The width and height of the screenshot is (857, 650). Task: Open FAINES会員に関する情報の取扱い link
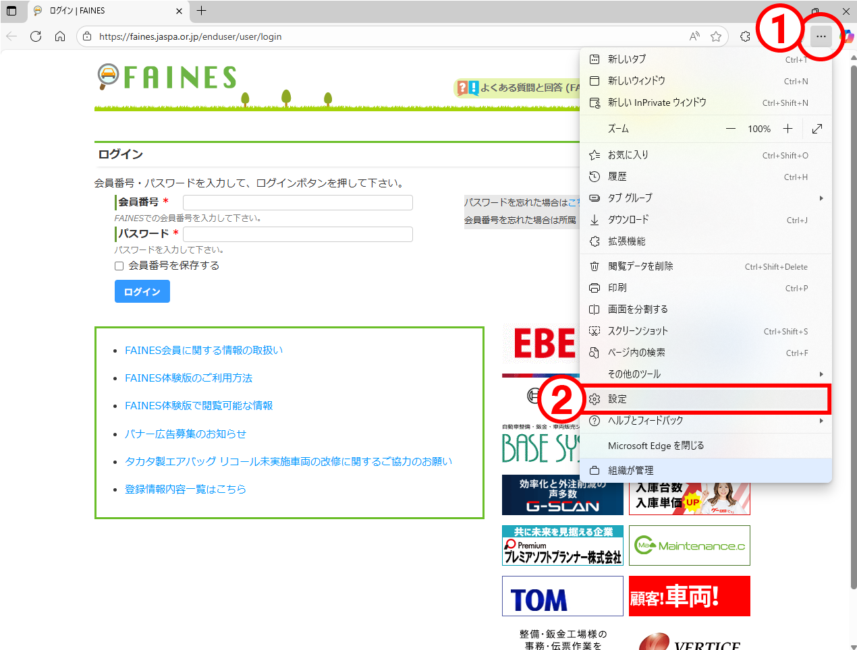(x=204, y=351)
